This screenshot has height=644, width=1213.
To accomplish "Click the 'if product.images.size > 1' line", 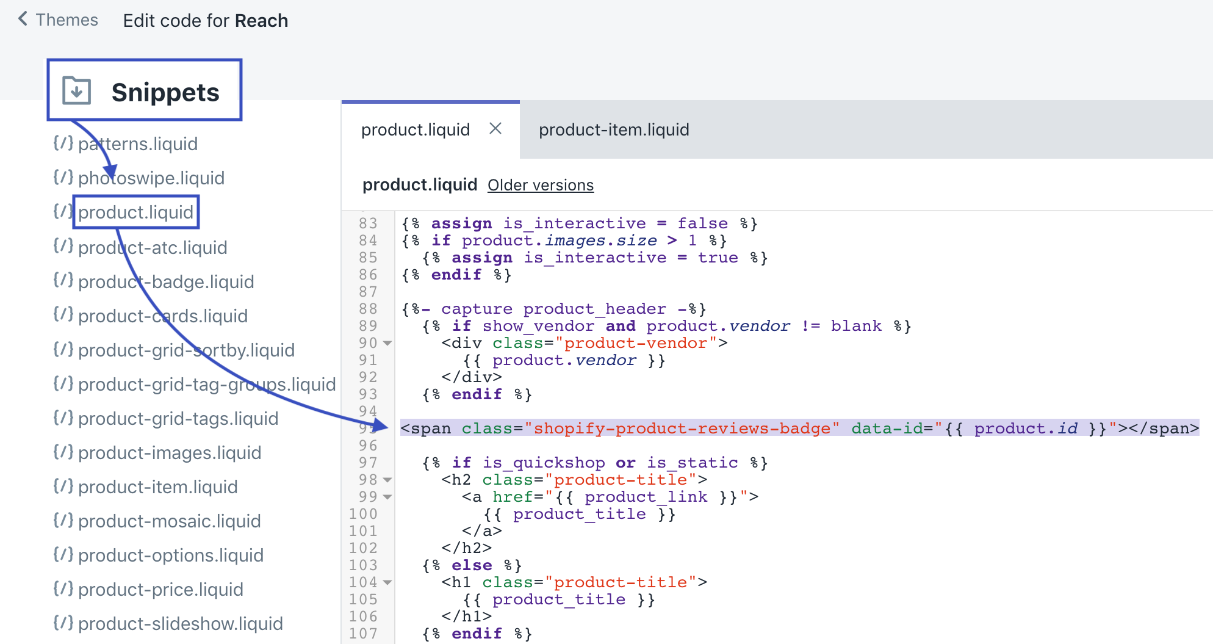I will click(x=564, y=241).
